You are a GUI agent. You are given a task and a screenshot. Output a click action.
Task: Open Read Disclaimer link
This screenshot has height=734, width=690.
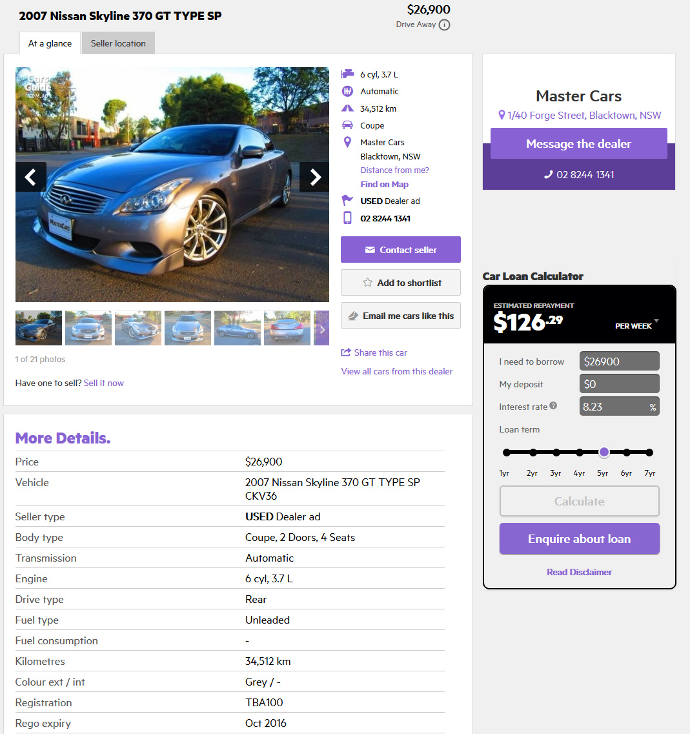click(x=580, y=572)
